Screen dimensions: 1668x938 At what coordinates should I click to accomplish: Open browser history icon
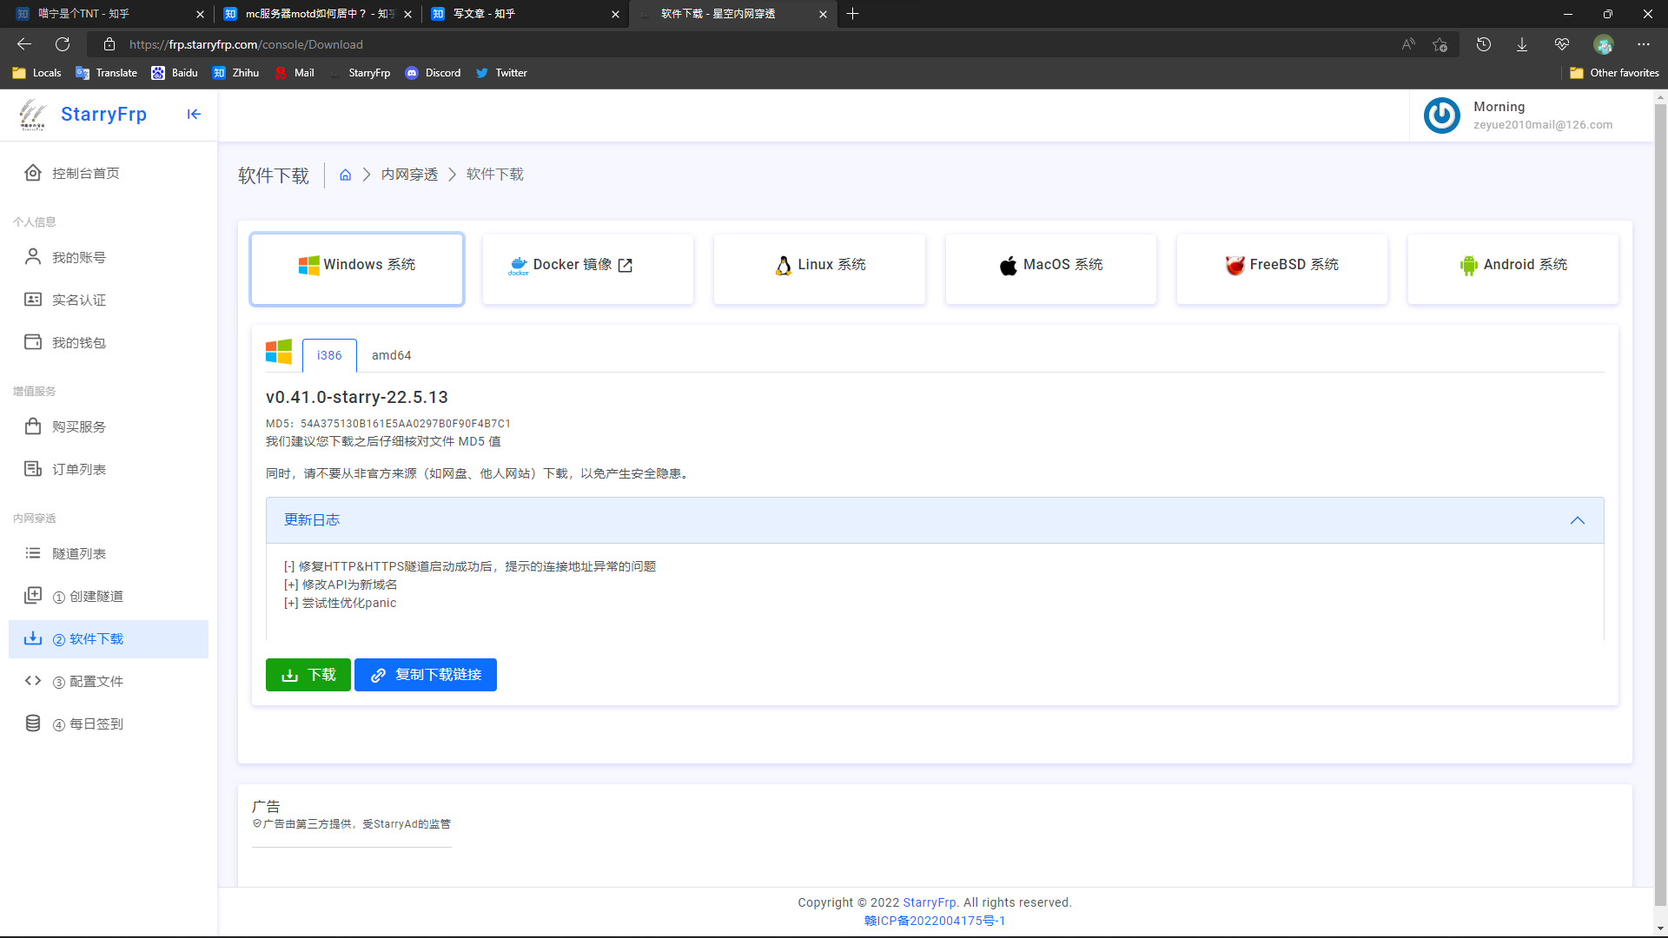(x=1484, y=44)
